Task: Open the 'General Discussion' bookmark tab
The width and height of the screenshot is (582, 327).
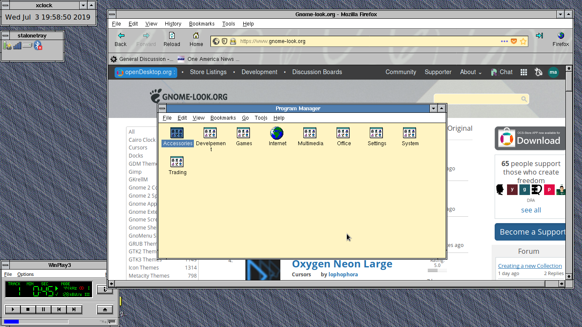Action: click(141, 59)
